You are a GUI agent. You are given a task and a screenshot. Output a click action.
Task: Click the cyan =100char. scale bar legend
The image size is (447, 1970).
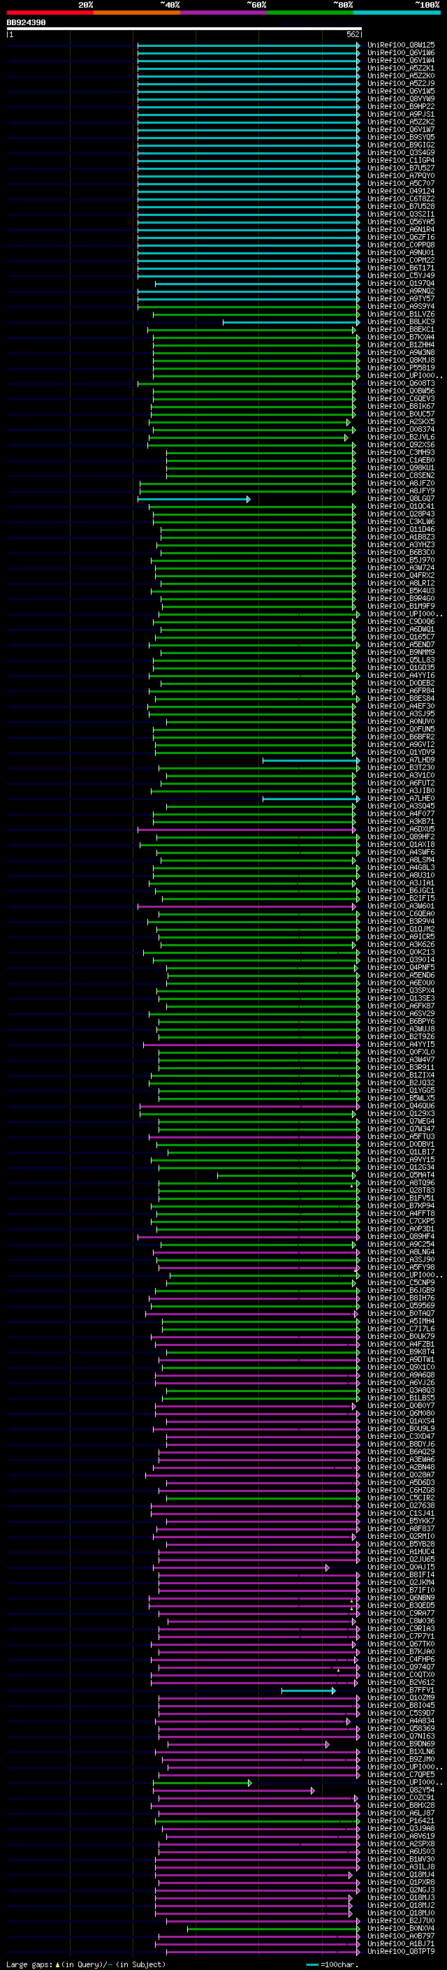tap(331, 1964)
